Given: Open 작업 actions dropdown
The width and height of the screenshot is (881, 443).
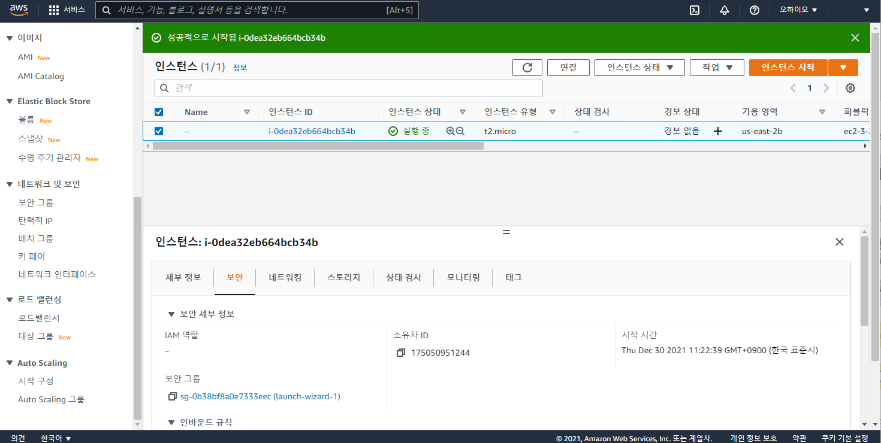Looking at the screenshot, I should 717,68.
